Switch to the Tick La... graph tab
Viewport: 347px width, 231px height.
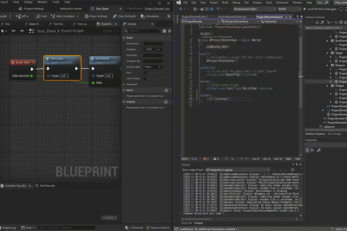click(x=80, y=24)
